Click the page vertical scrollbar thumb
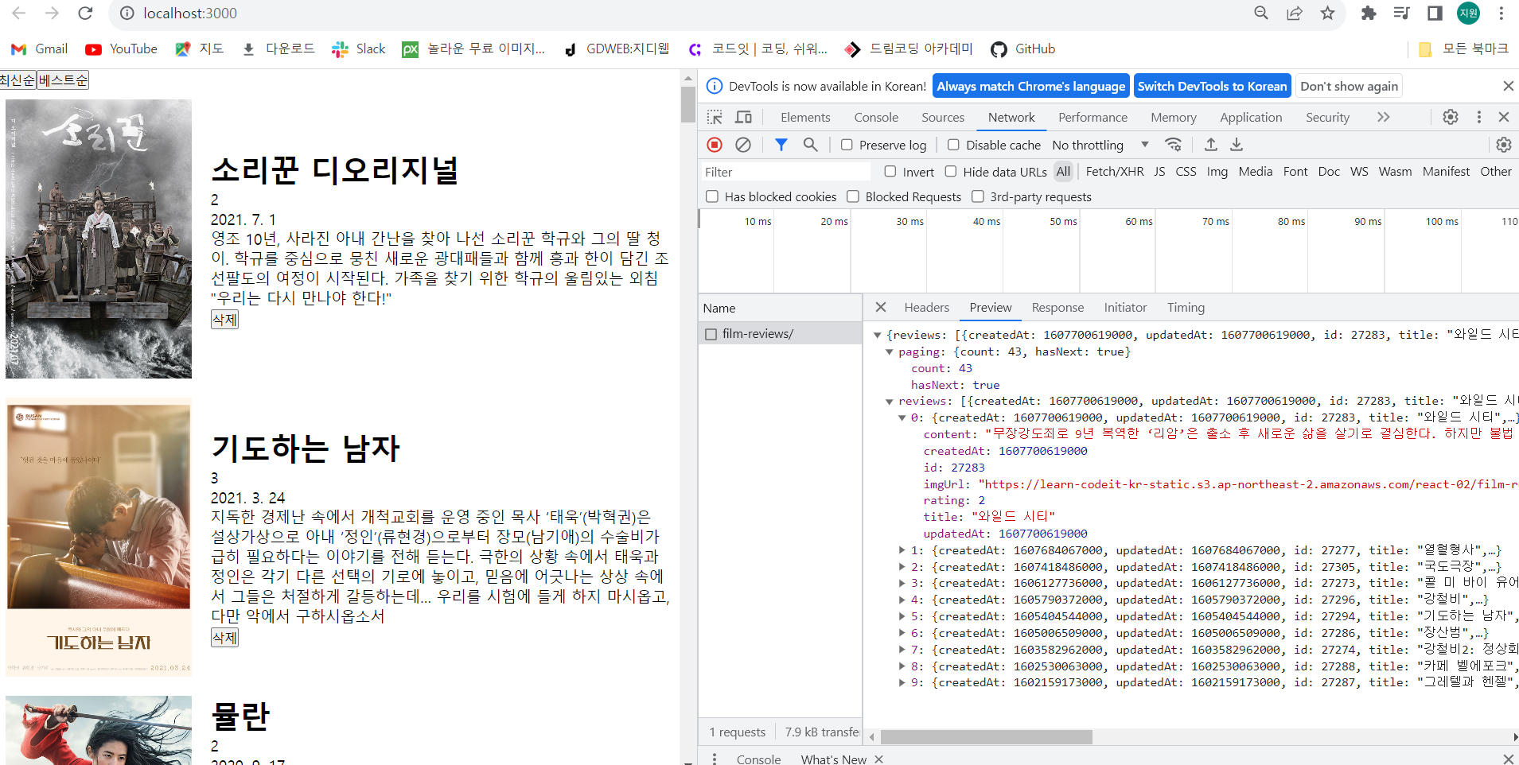The width and height of the screenshot is (1519, 765). [x=688, y=104]
